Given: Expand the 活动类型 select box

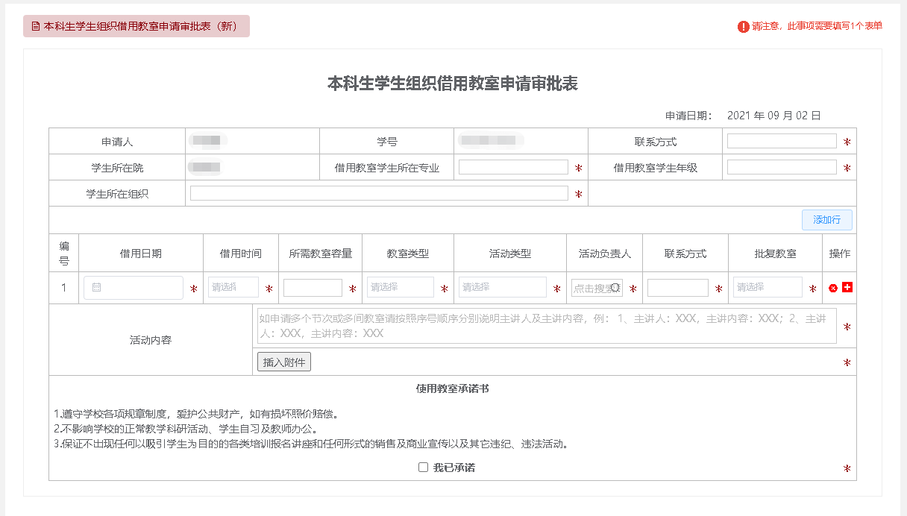Looking at the screenshot, I should click(502, 287).
